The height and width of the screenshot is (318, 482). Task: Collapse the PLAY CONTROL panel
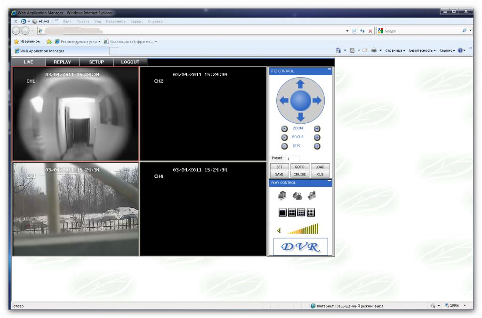329,181
